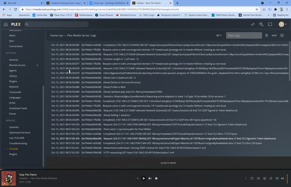Open the account avatar menu
Image resolution: width=291 pixels, height=187 pixels.
(283, 24)
